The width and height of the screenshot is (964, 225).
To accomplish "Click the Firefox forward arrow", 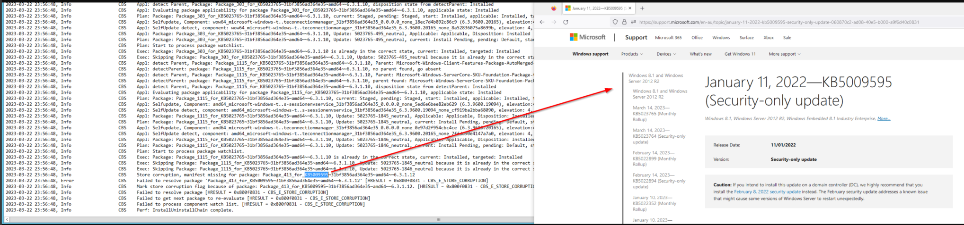I will [x=554, y=22].
